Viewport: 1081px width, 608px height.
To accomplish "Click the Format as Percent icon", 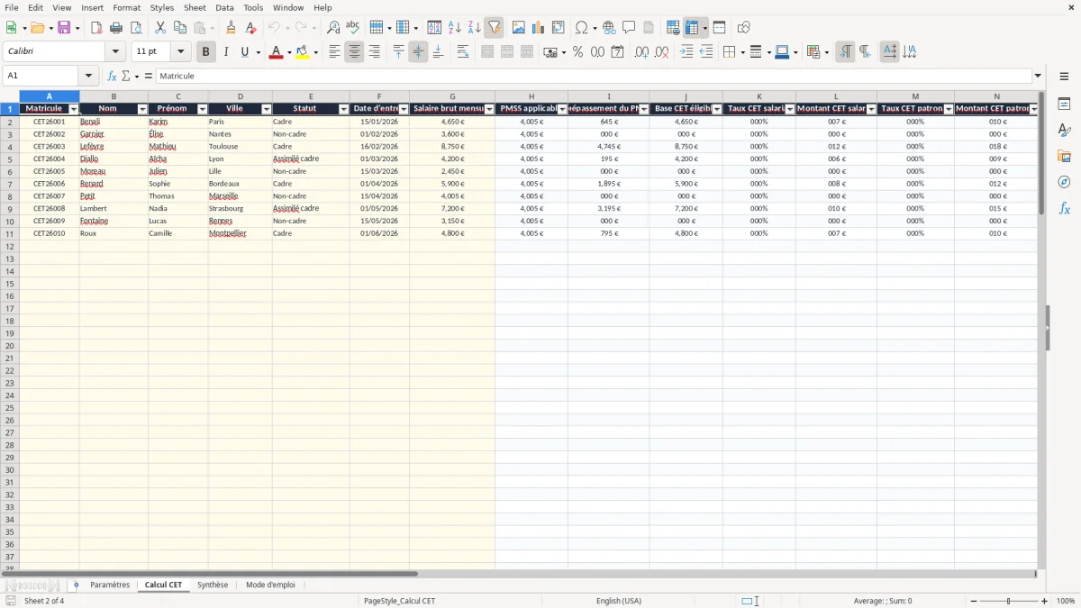I will click(x=577, y=52).
